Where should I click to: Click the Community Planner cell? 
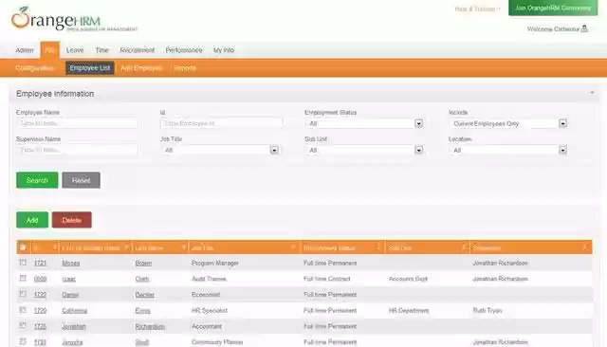[217, 342]
